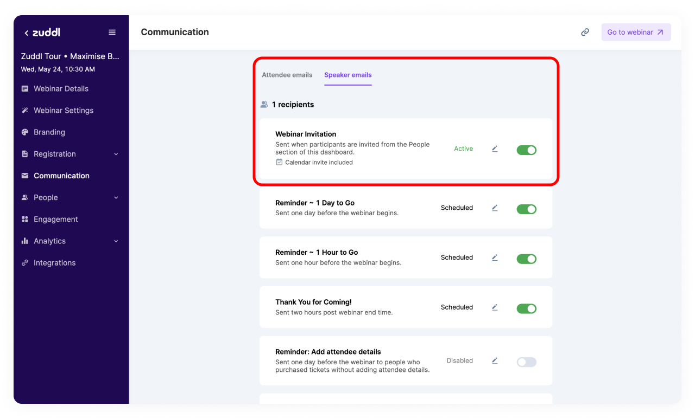Viewport: 695px width, 419px height.
Task: Copy webinar link using chain icon
Action: (x=585, y=33)
